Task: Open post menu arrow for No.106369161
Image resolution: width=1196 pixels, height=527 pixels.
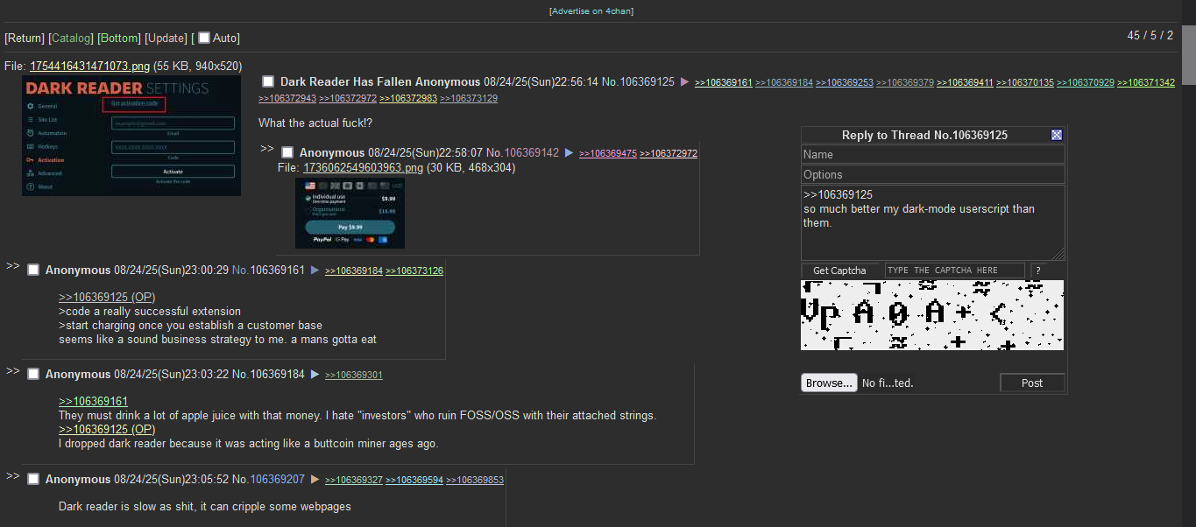Action: point(315,270)
